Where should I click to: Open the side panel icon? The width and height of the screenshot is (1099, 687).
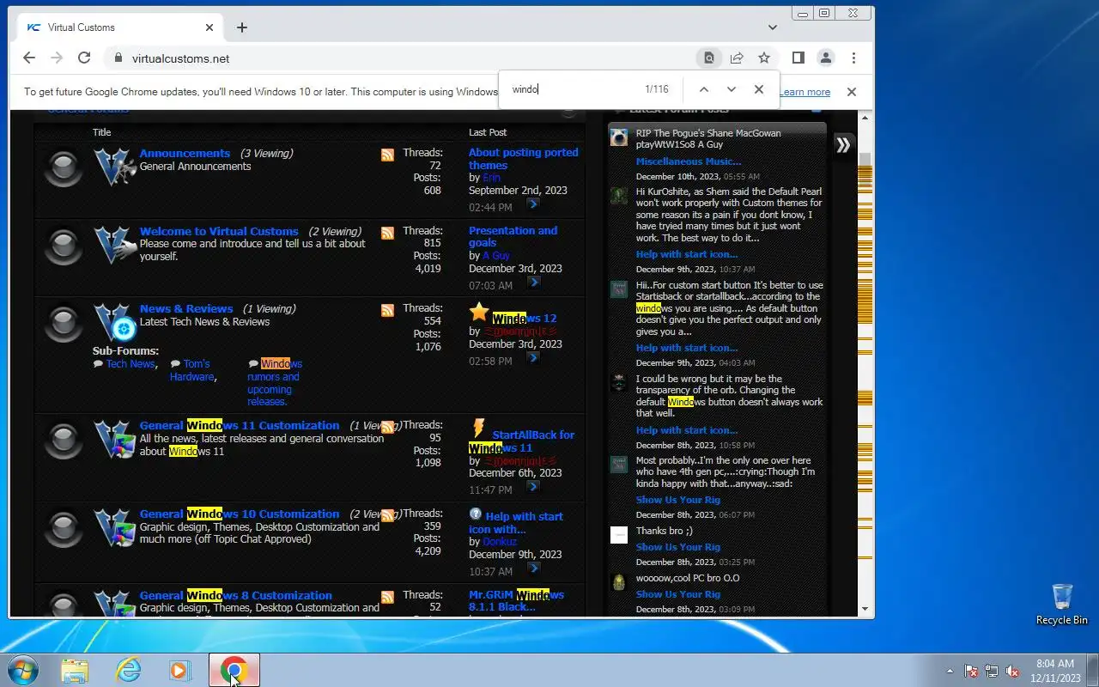click(x=798, y=58)
